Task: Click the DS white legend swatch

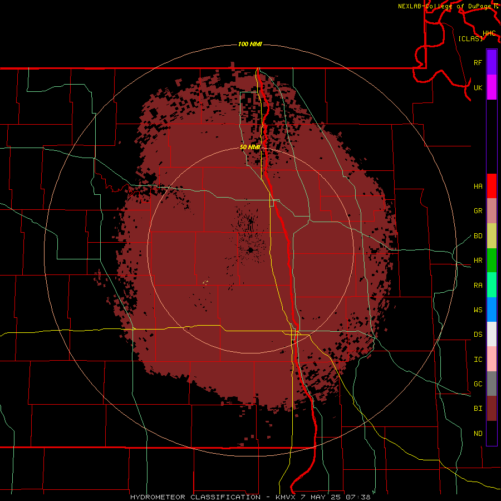Action: 492,334
